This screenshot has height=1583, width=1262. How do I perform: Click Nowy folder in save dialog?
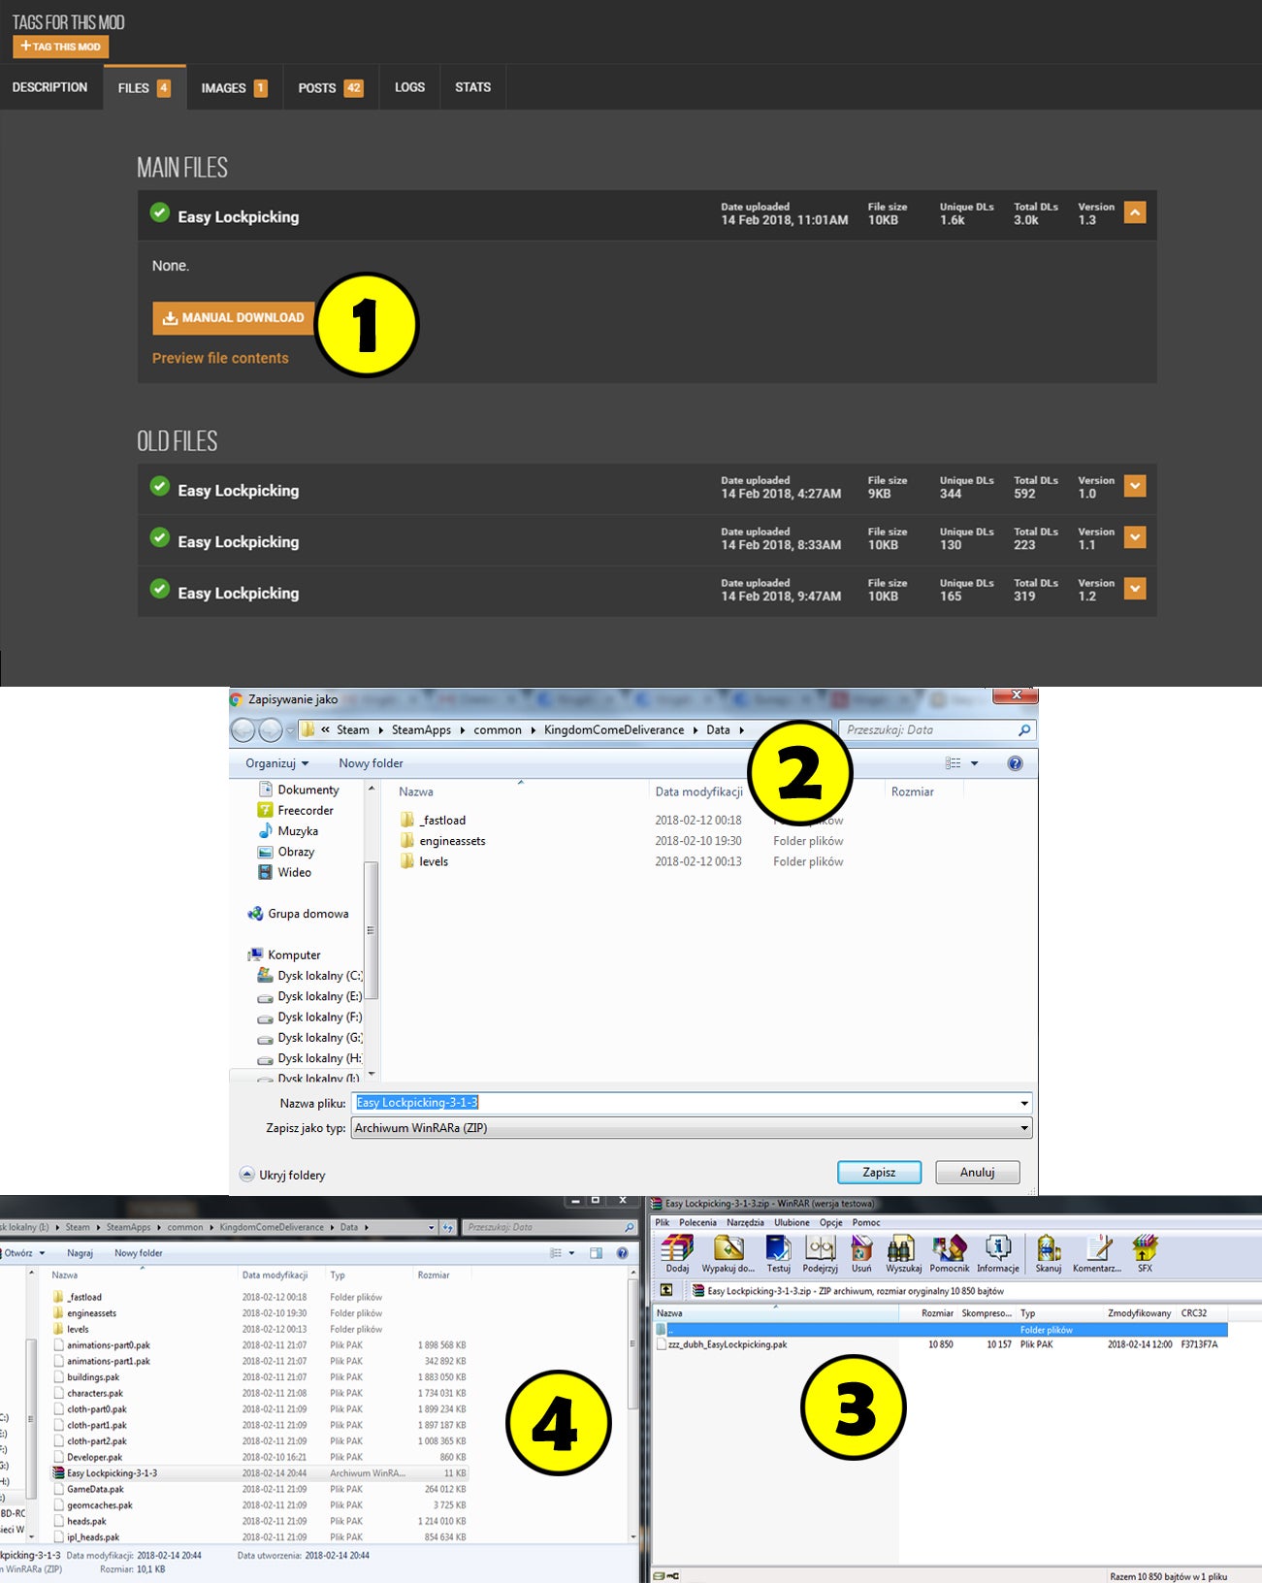pos(371,763)
